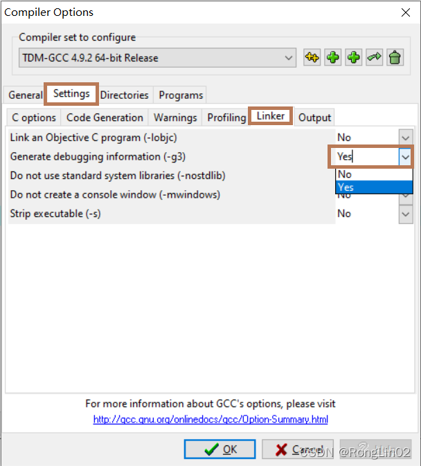Open the Directories tab
The image size is (421, 466).
[124, 95]
